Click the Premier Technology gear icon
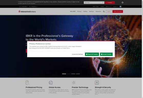143x98 pixels. (x=74, y=83)
